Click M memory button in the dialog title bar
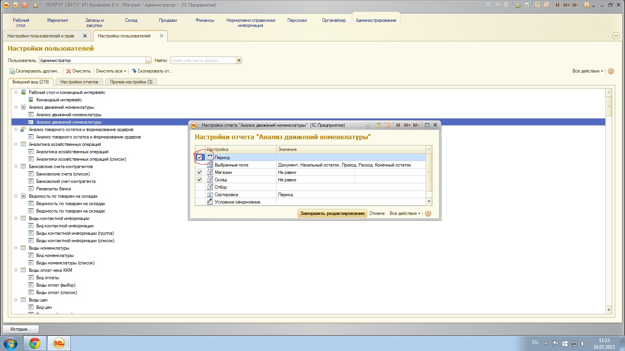The image size is (625, 351). coord(398,125)
